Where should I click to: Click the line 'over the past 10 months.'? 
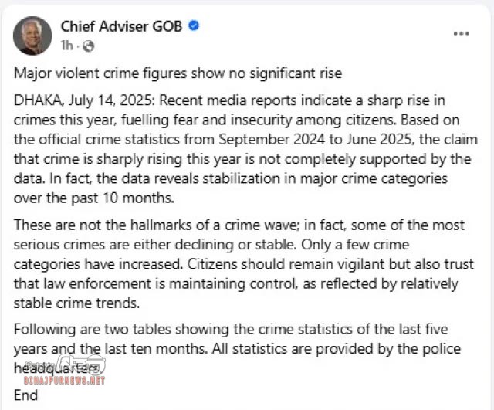click(x=94, y=198)
